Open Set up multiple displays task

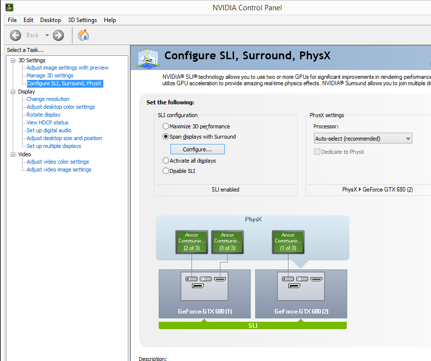point(54,146)
